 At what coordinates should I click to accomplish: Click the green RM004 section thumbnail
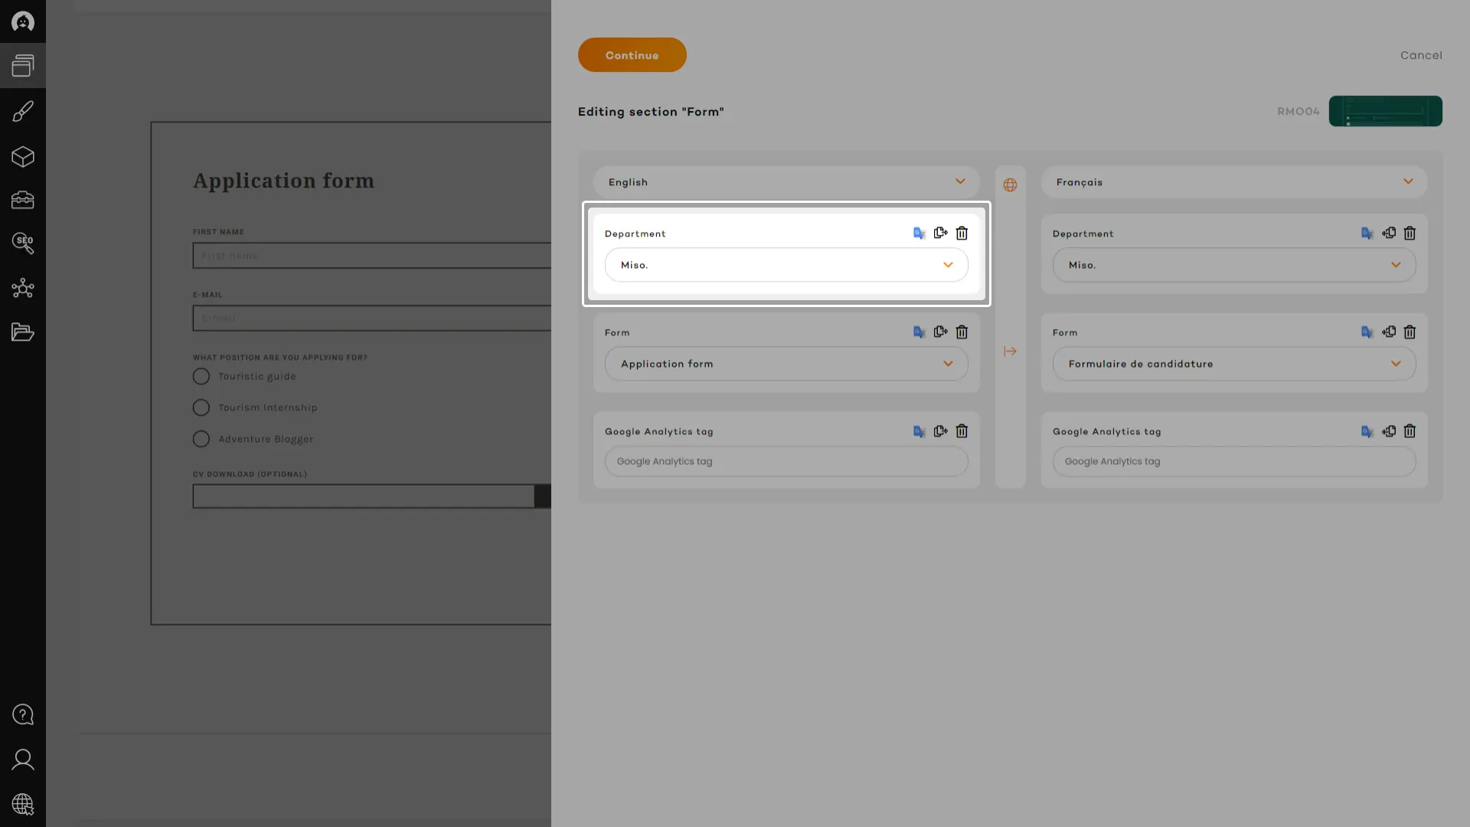point(1385,112)
